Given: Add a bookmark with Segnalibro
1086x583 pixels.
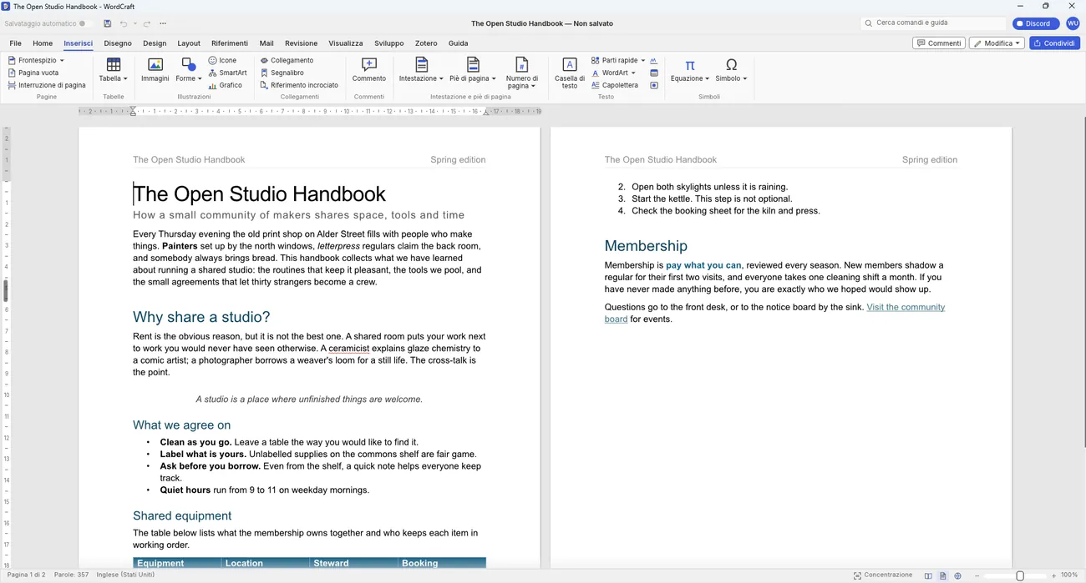Looking at the screenshot, I should [x=282, y=73].
